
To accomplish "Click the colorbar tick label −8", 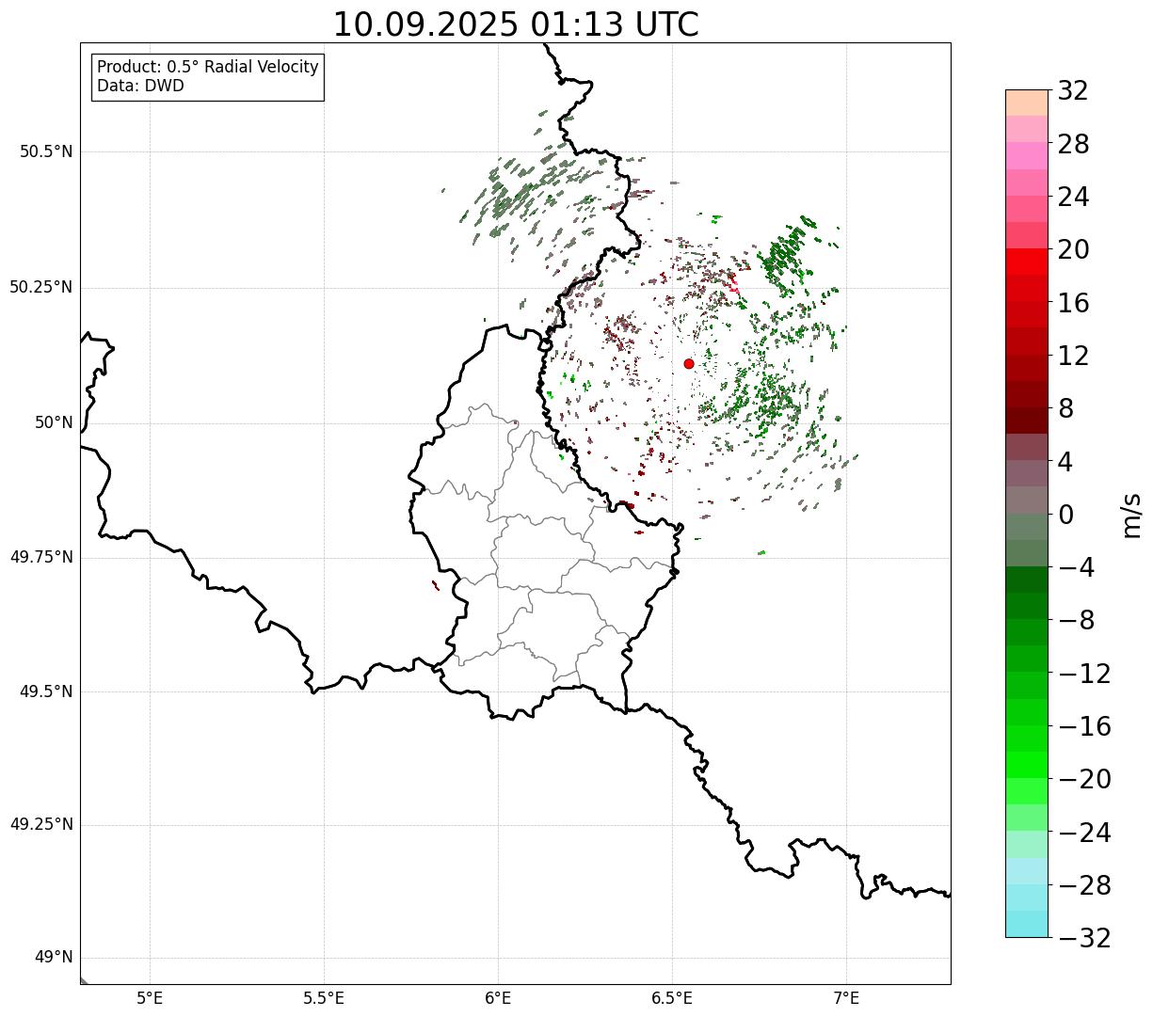I will pos(1077,620).
